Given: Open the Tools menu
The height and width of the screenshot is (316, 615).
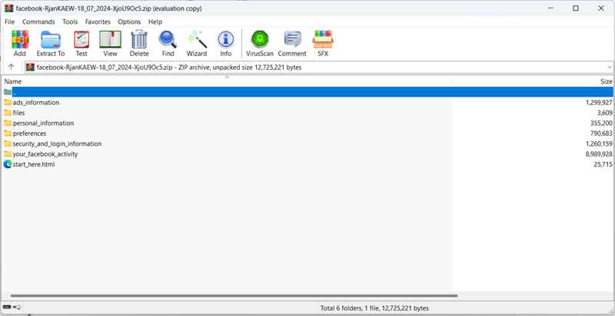Looking at the screenshot, I should pyautogui.click(x=70, y=22).
